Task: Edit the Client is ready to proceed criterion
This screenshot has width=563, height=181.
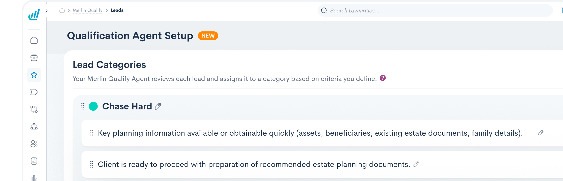Action: point(416,164)
